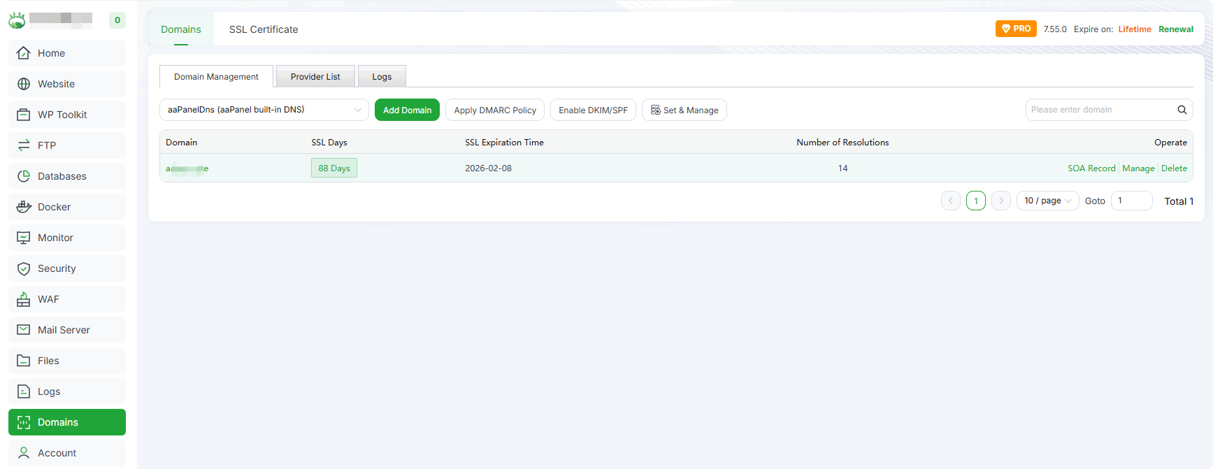
Task: Click the Account person icon
Action: point(24,453)
